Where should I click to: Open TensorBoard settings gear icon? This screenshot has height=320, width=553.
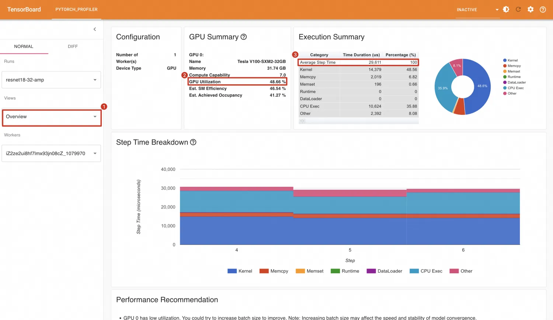(531, 10)
